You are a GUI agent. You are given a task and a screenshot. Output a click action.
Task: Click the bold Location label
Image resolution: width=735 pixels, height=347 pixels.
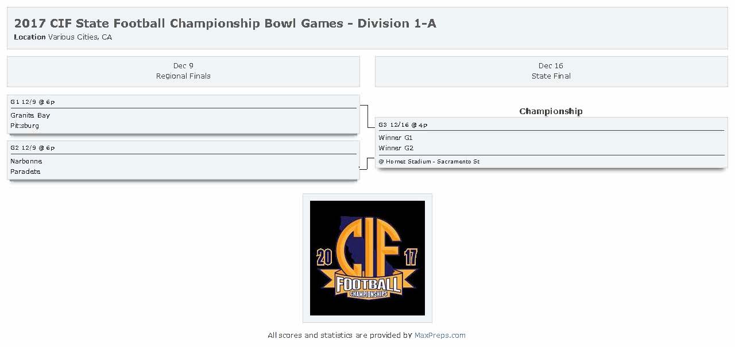pos(30,37)
